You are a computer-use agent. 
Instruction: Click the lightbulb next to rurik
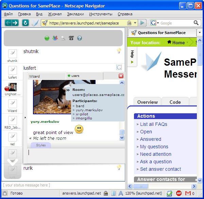pos(119,167)
